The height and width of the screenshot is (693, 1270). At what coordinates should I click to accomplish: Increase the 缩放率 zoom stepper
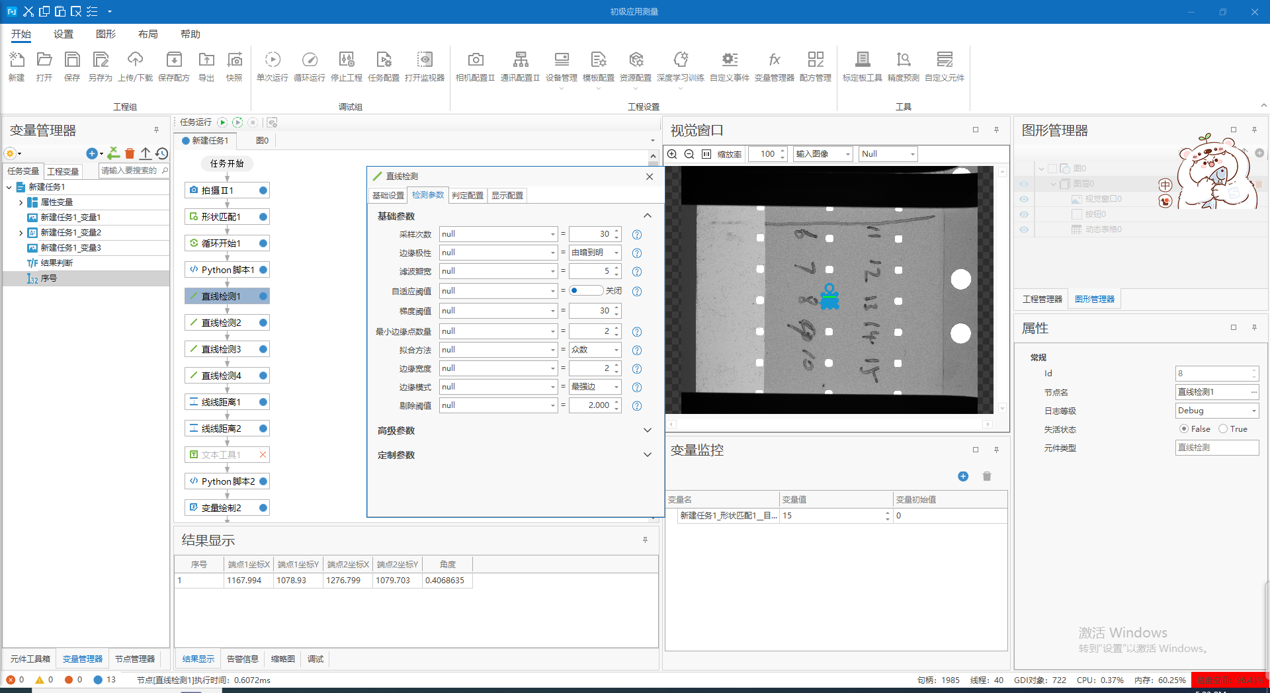coord(783,151)
